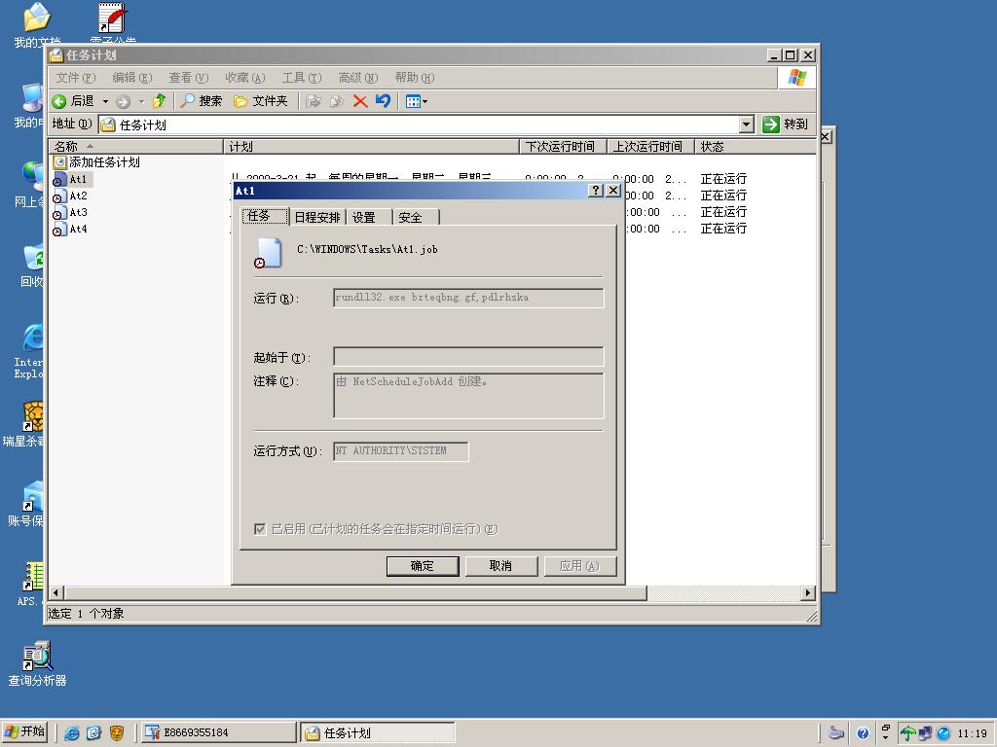The width and height of the screenshot is (997, 747).
Task: Toggle the 文件夹 folders pane icon
Action: pyautogui.click(x=260, y=101)
